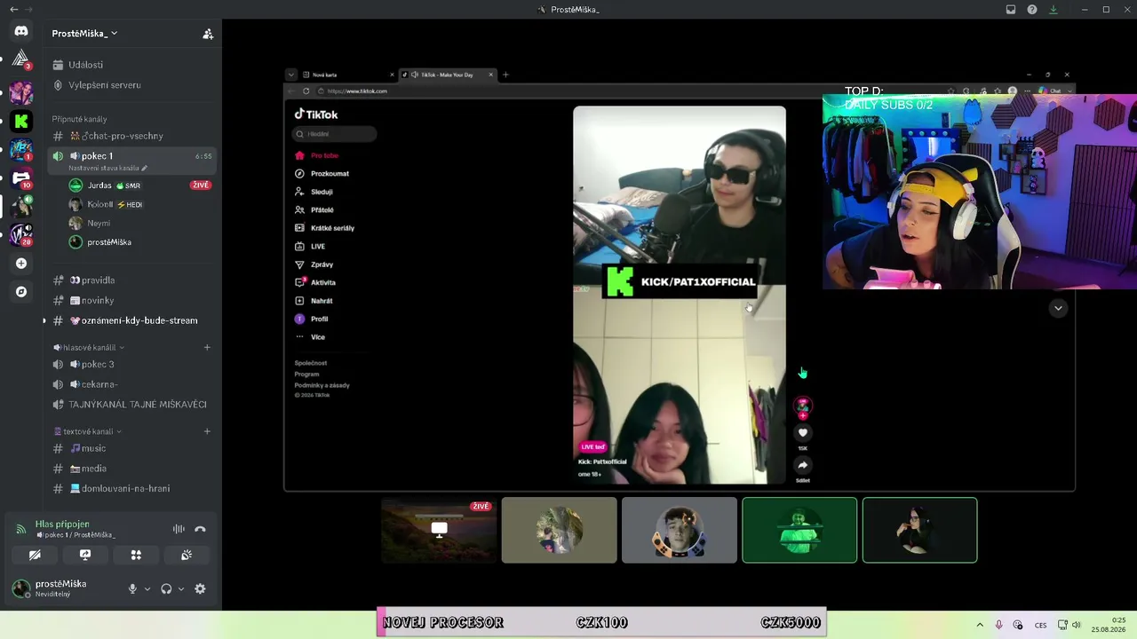Open Discord help question mark icon
Screen dimensions: 1137x639
pyautogui.click(x=1032, y=10)
